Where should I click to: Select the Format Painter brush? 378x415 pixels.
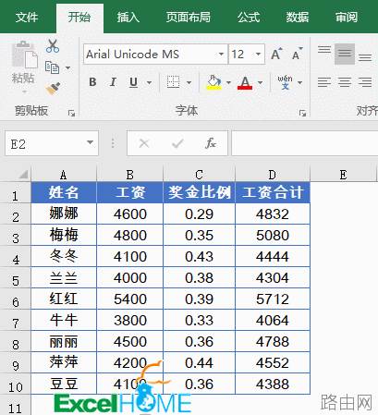[x=53, y=89]
